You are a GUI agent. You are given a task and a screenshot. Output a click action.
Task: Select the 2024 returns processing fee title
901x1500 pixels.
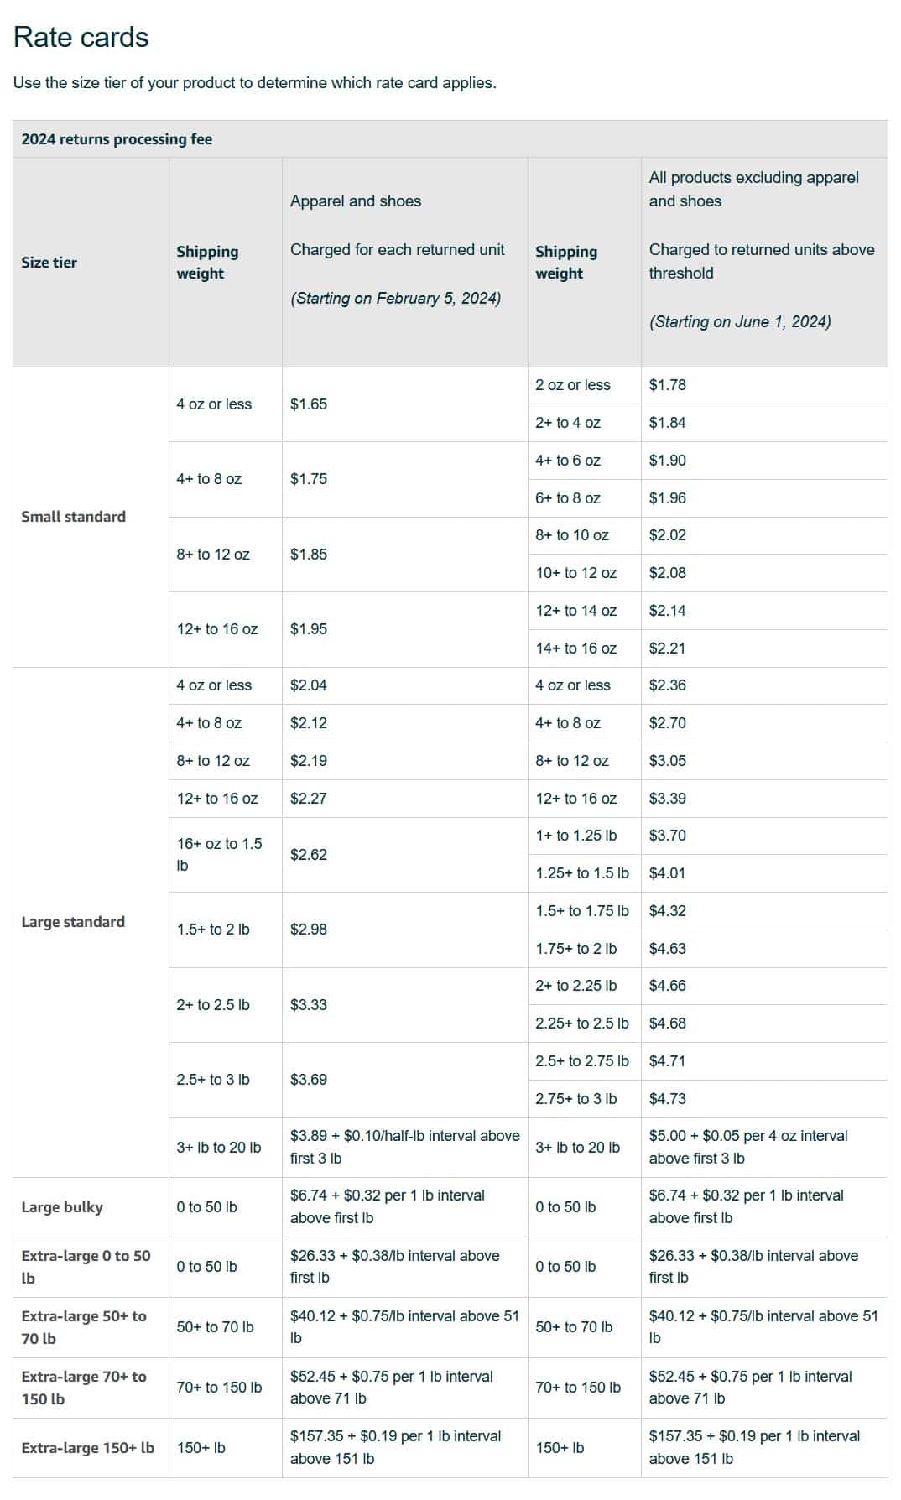(x=117, y=139)
